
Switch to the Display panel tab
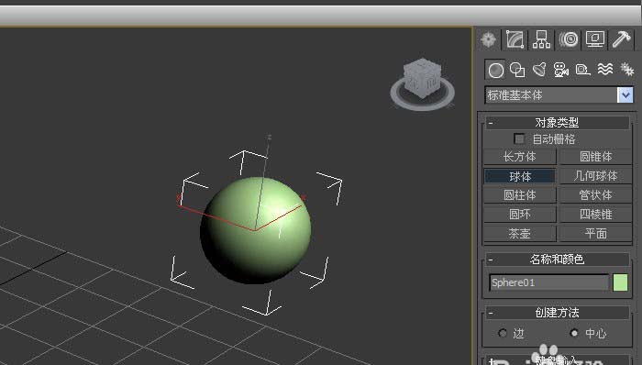click(595, 40)
